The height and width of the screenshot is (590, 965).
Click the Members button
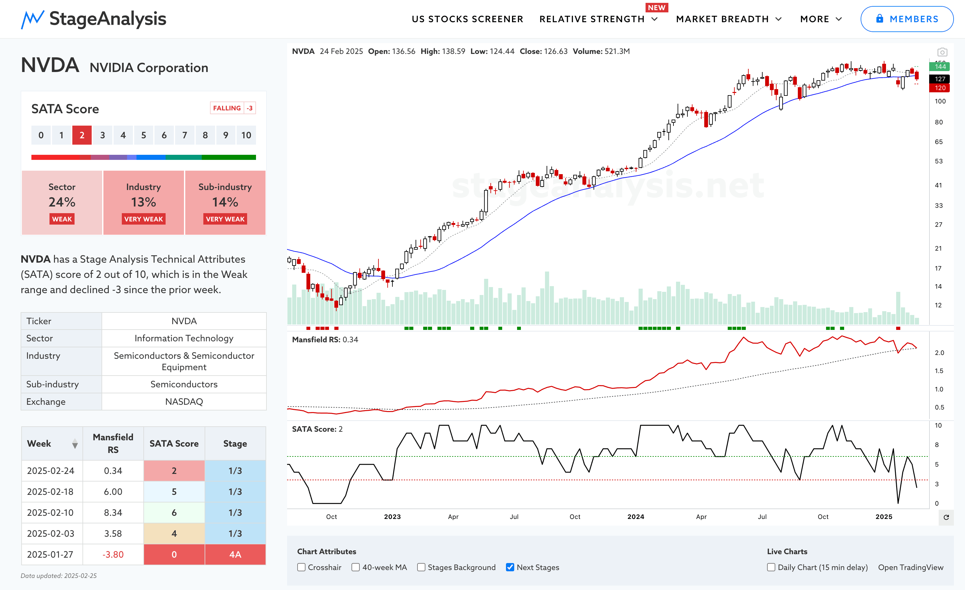[907, 19]
